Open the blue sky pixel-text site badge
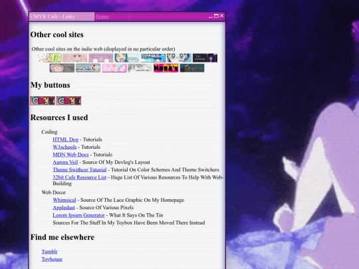Image resolution: width=359 pixels, height=269 pixels. click(x=153, y=58)
